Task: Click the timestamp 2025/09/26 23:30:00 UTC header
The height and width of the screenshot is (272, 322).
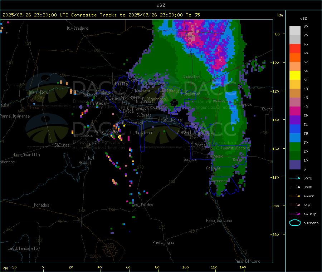Action: 35,15
